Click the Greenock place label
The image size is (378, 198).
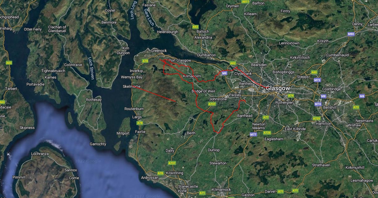(x=159, y=50)
